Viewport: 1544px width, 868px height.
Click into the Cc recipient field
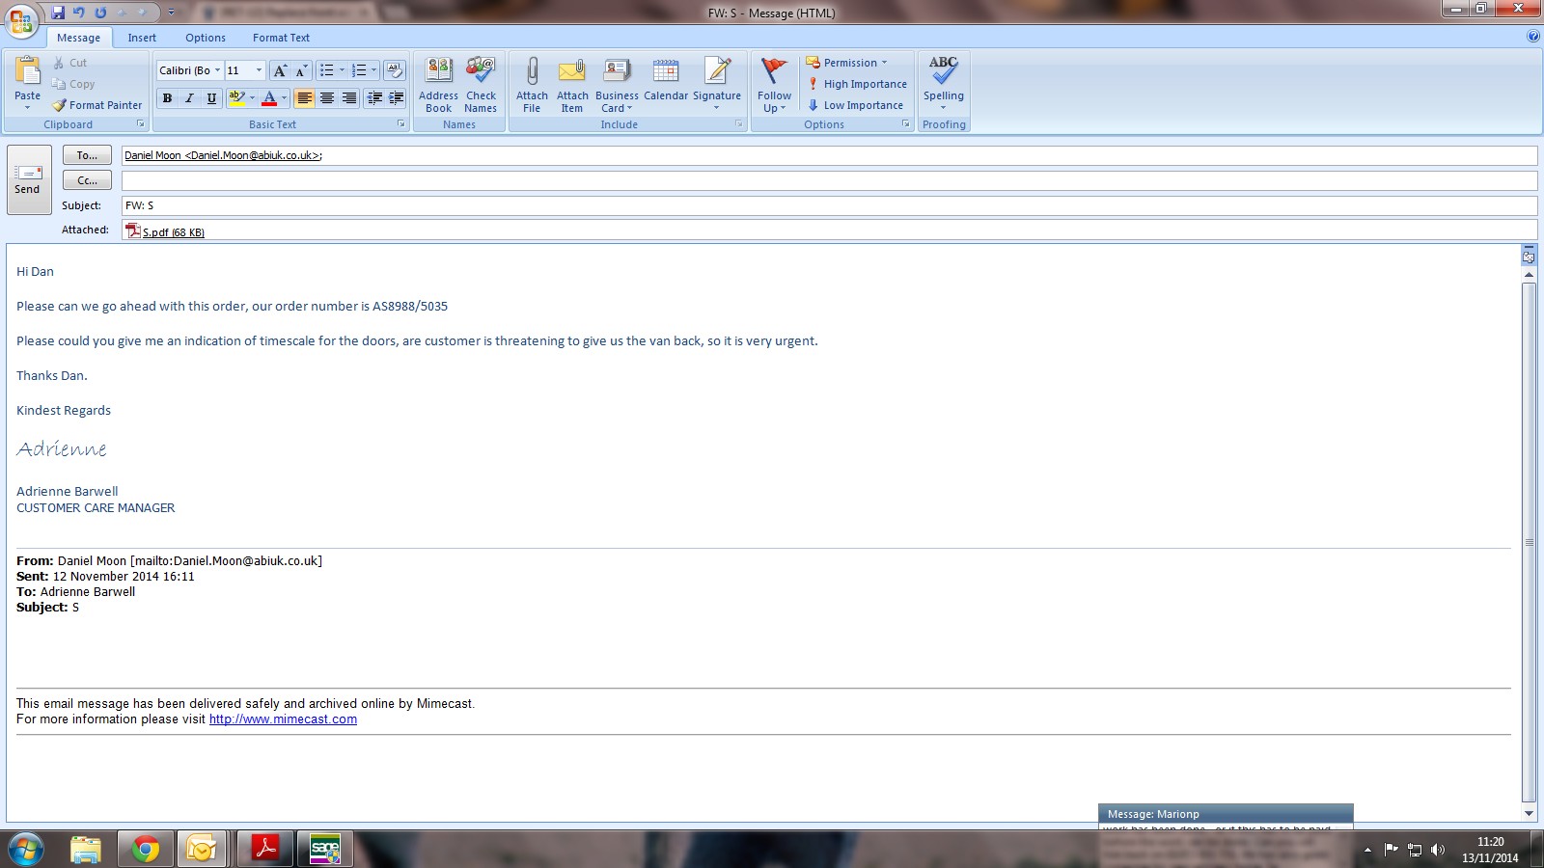click(x=828, y=180)
